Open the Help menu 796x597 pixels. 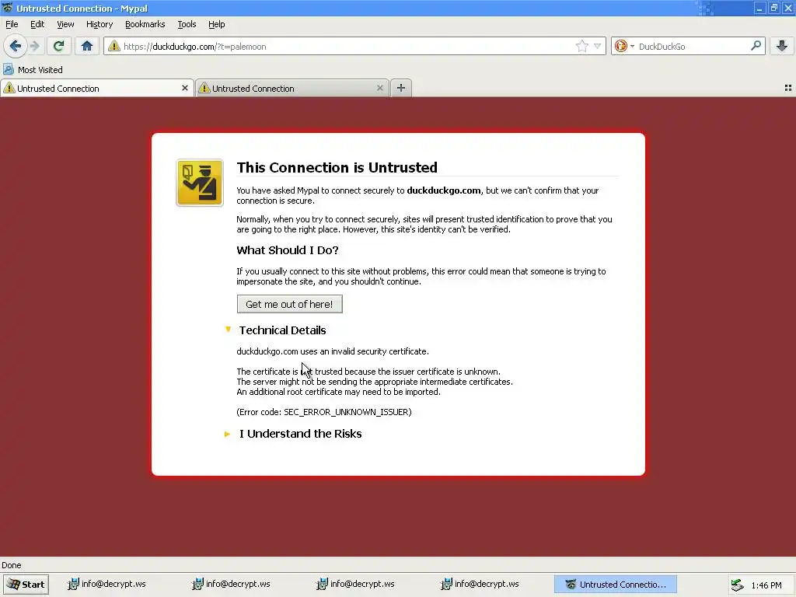(217, 24)
